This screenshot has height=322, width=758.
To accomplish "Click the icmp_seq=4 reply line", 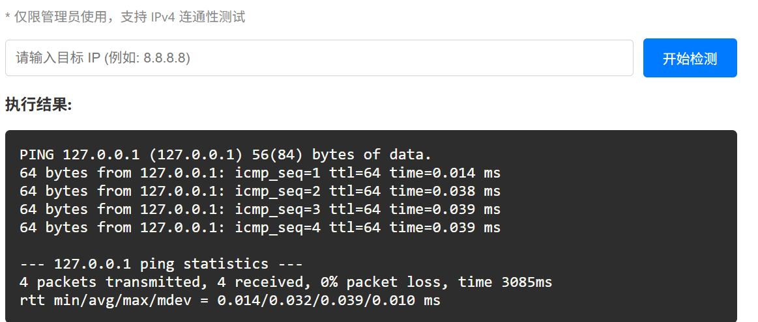I will [x=259, y=228].
